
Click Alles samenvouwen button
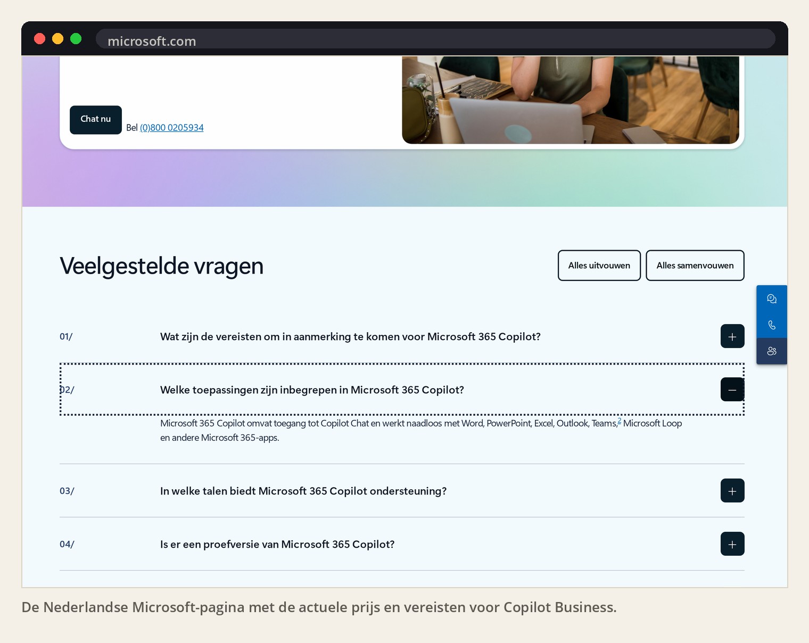(x=695, y=265)
